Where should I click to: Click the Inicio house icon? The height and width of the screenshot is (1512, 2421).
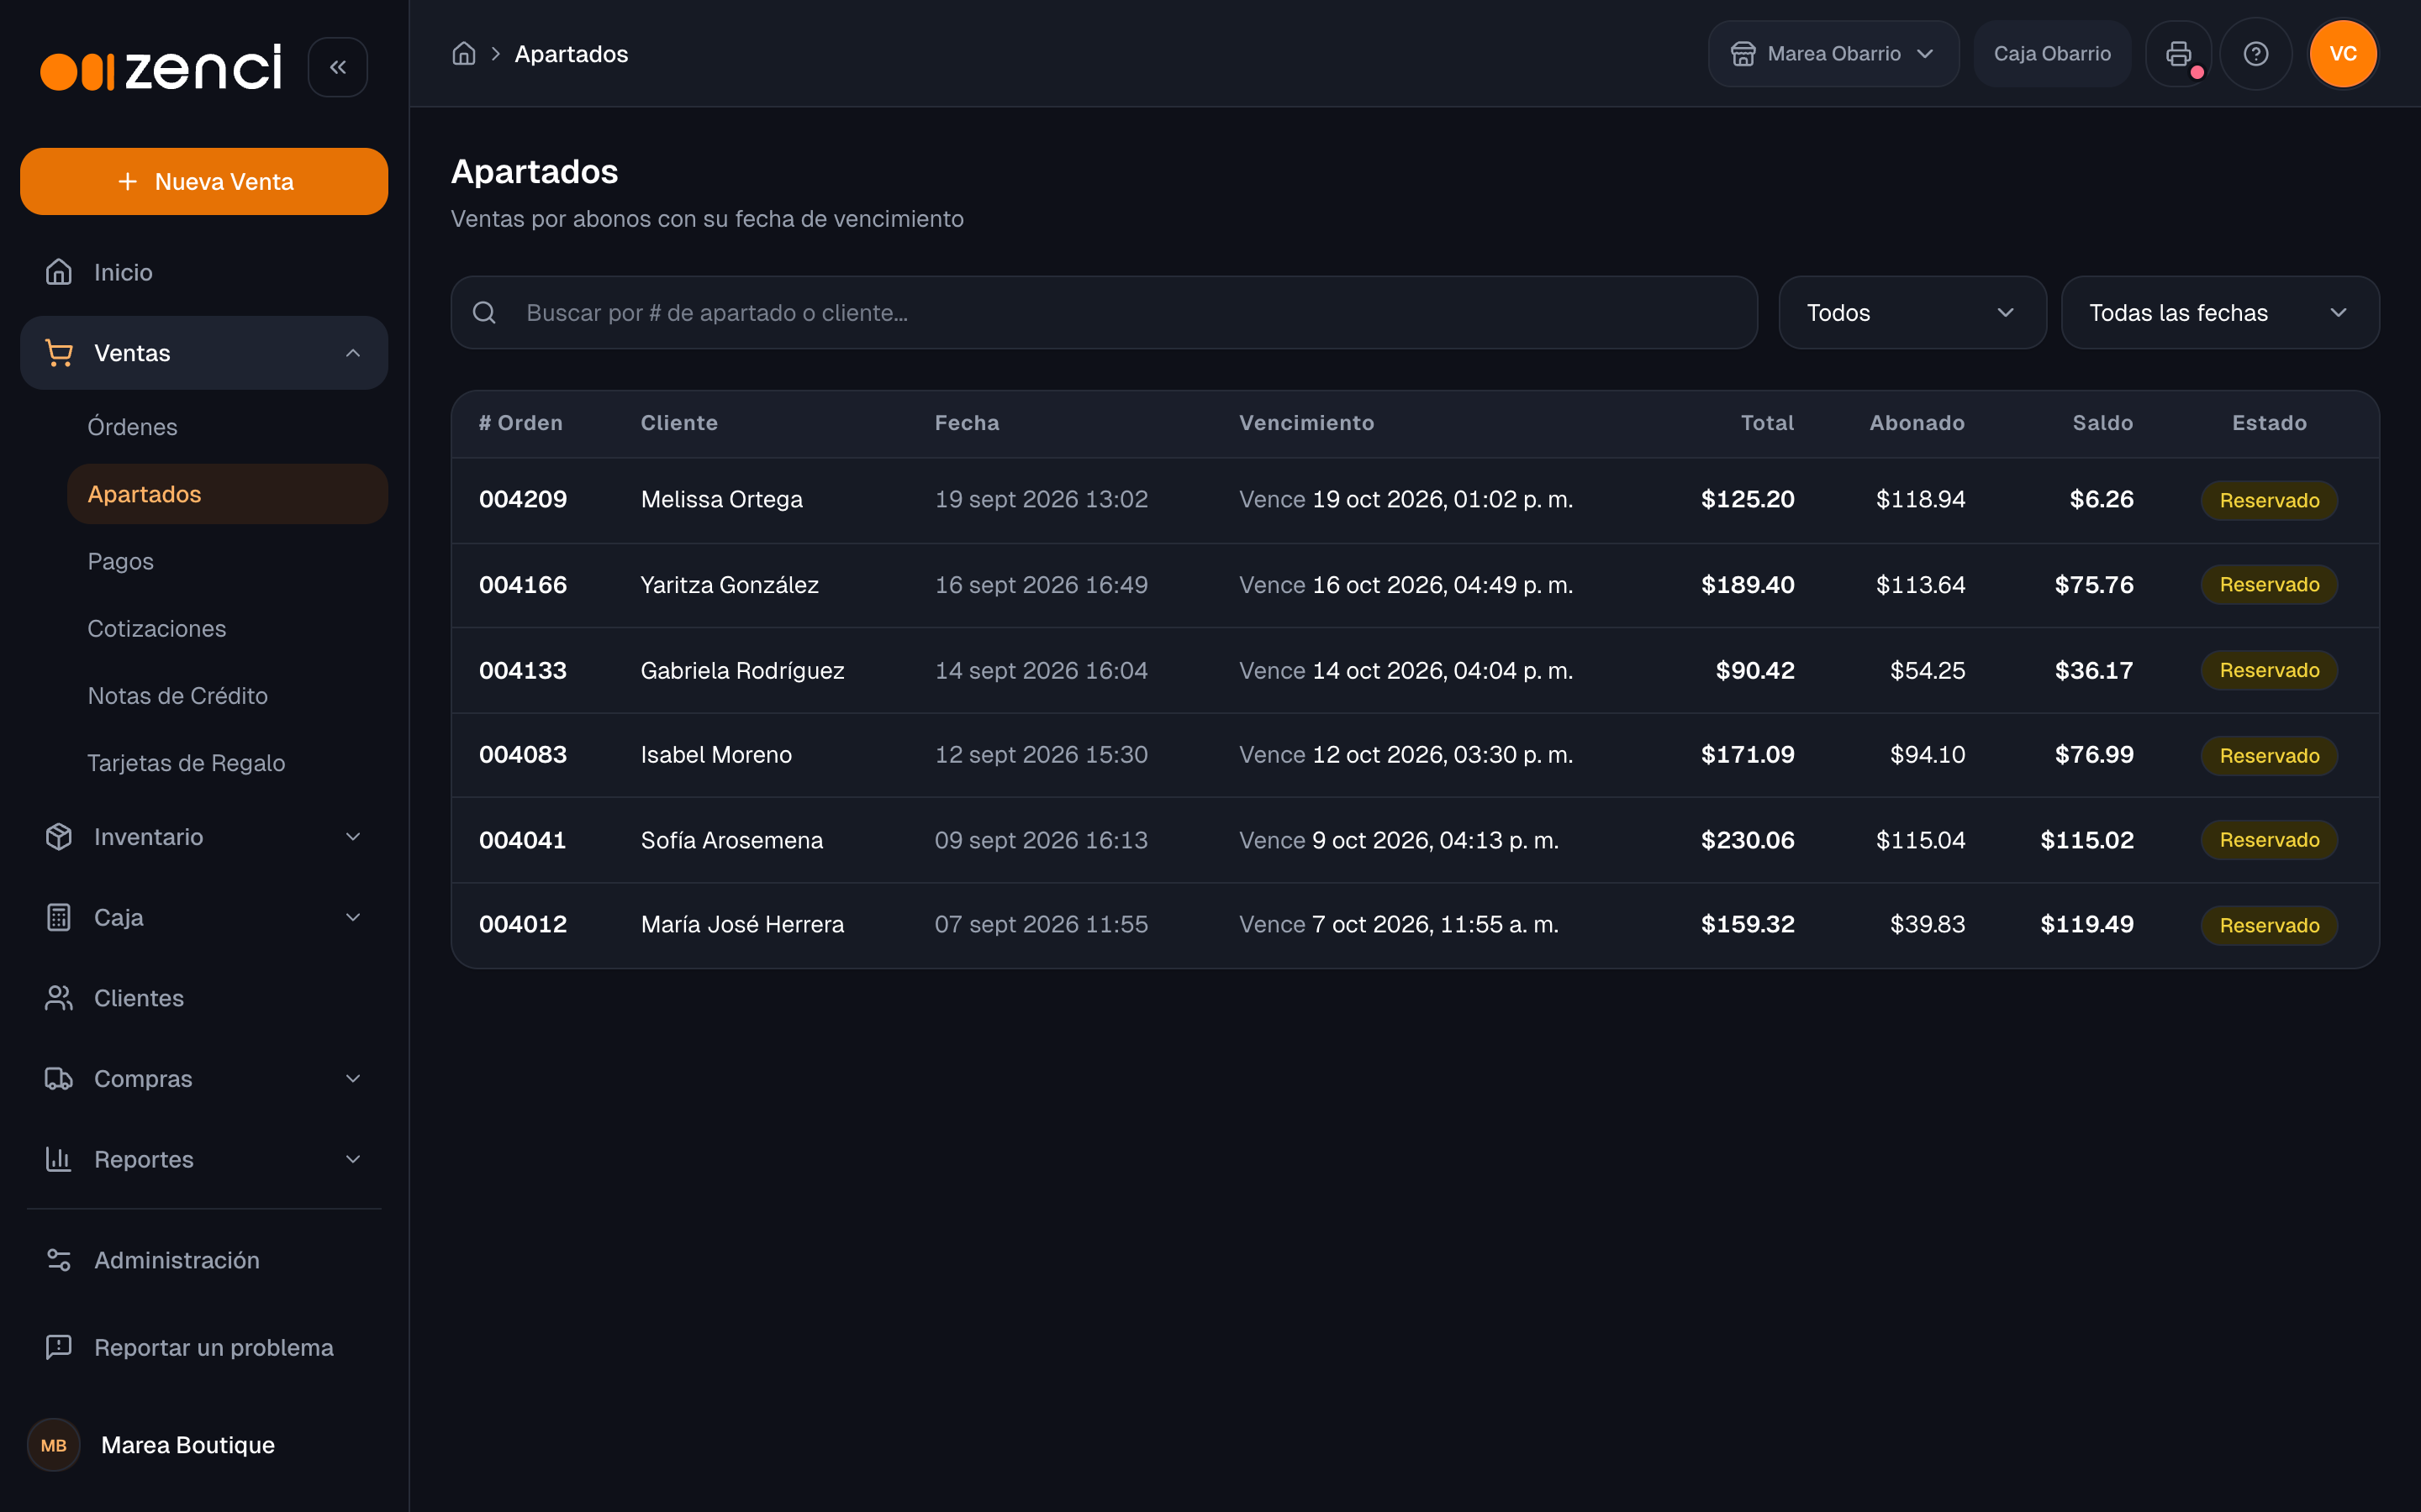point(59,272)
